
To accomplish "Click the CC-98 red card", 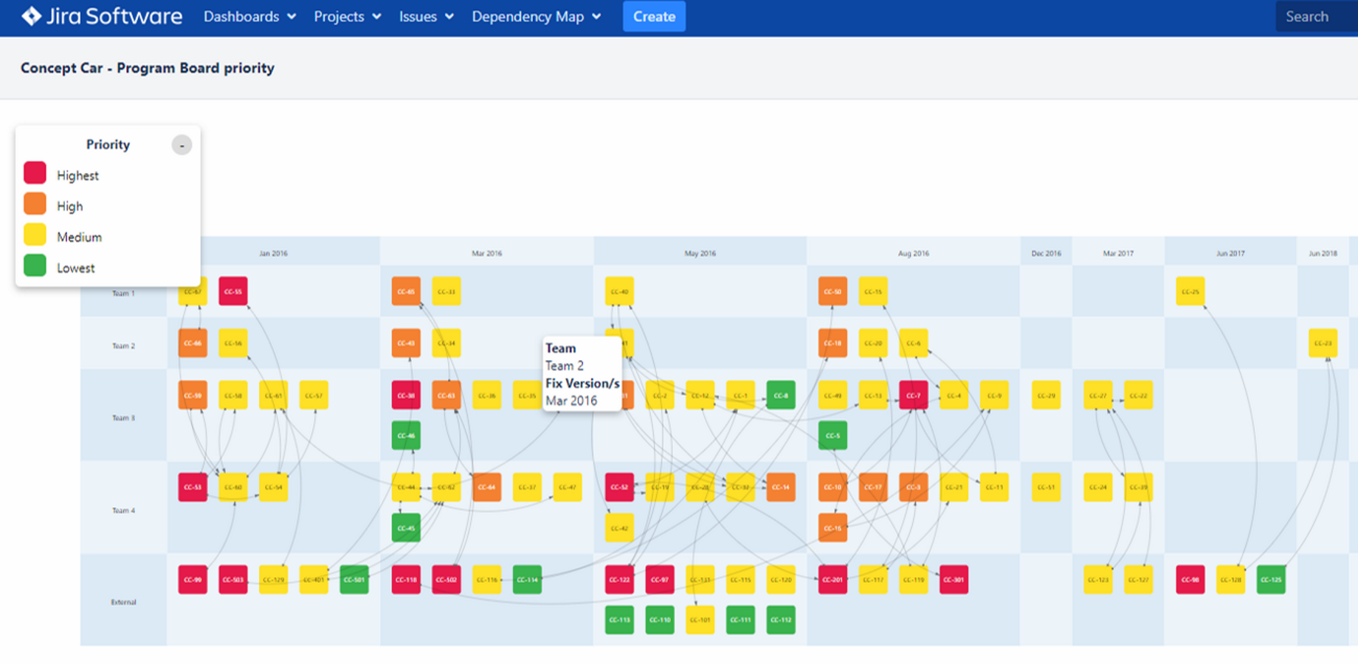I will 1190,580.
